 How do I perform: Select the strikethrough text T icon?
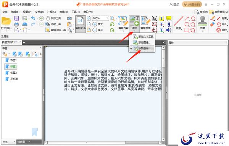tap(161, 24)
